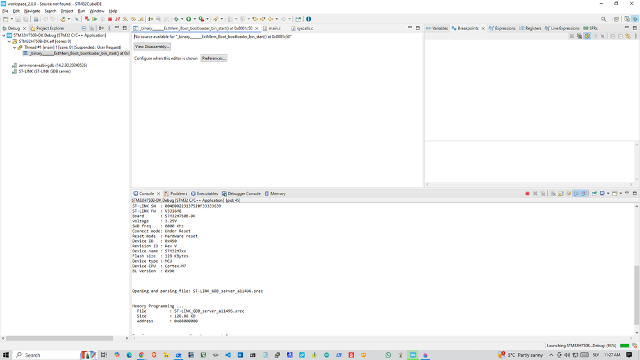
Task: Open the Debug view menu (three dots)
Action: pyautogui.click(x=109, y=28)
